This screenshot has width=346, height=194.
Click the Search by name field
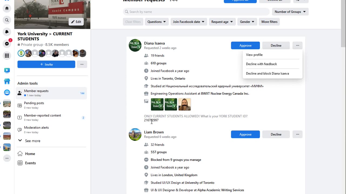[196, 12]
